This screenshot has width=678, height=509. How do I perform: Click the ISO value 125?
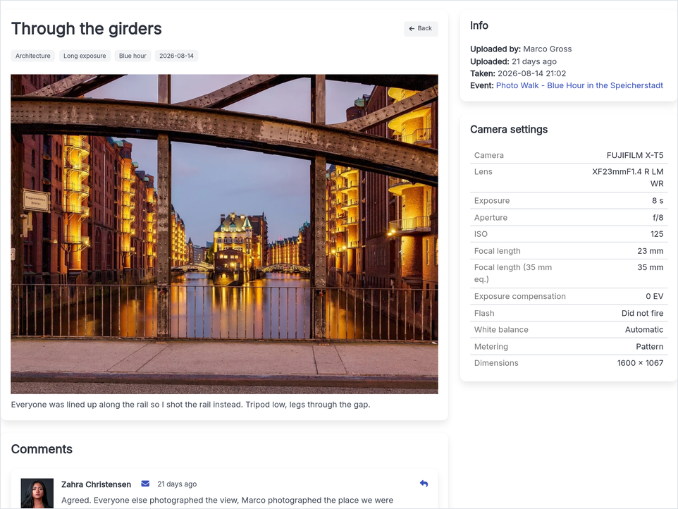pos(657,234)
